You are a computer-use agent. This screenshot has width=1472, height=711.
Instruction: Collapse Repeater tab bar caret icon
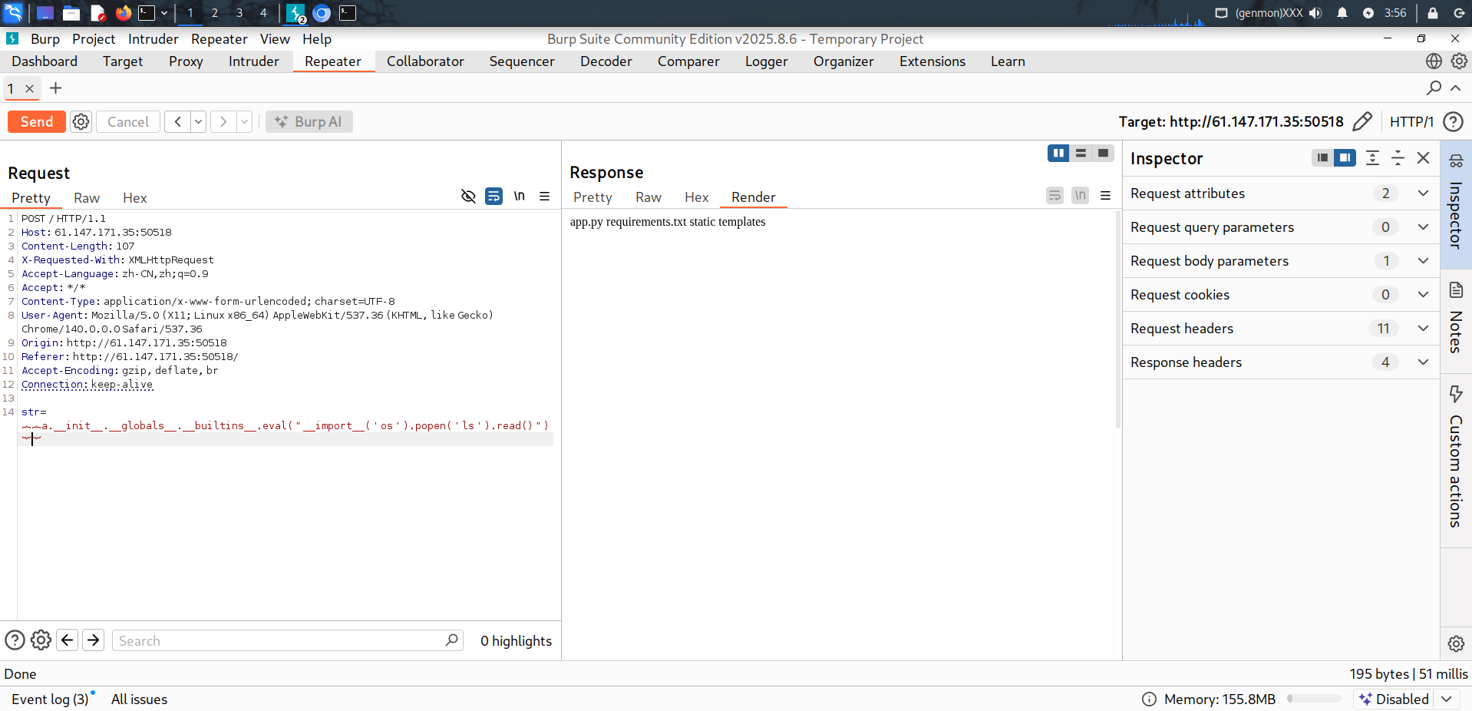[1455, 88]
